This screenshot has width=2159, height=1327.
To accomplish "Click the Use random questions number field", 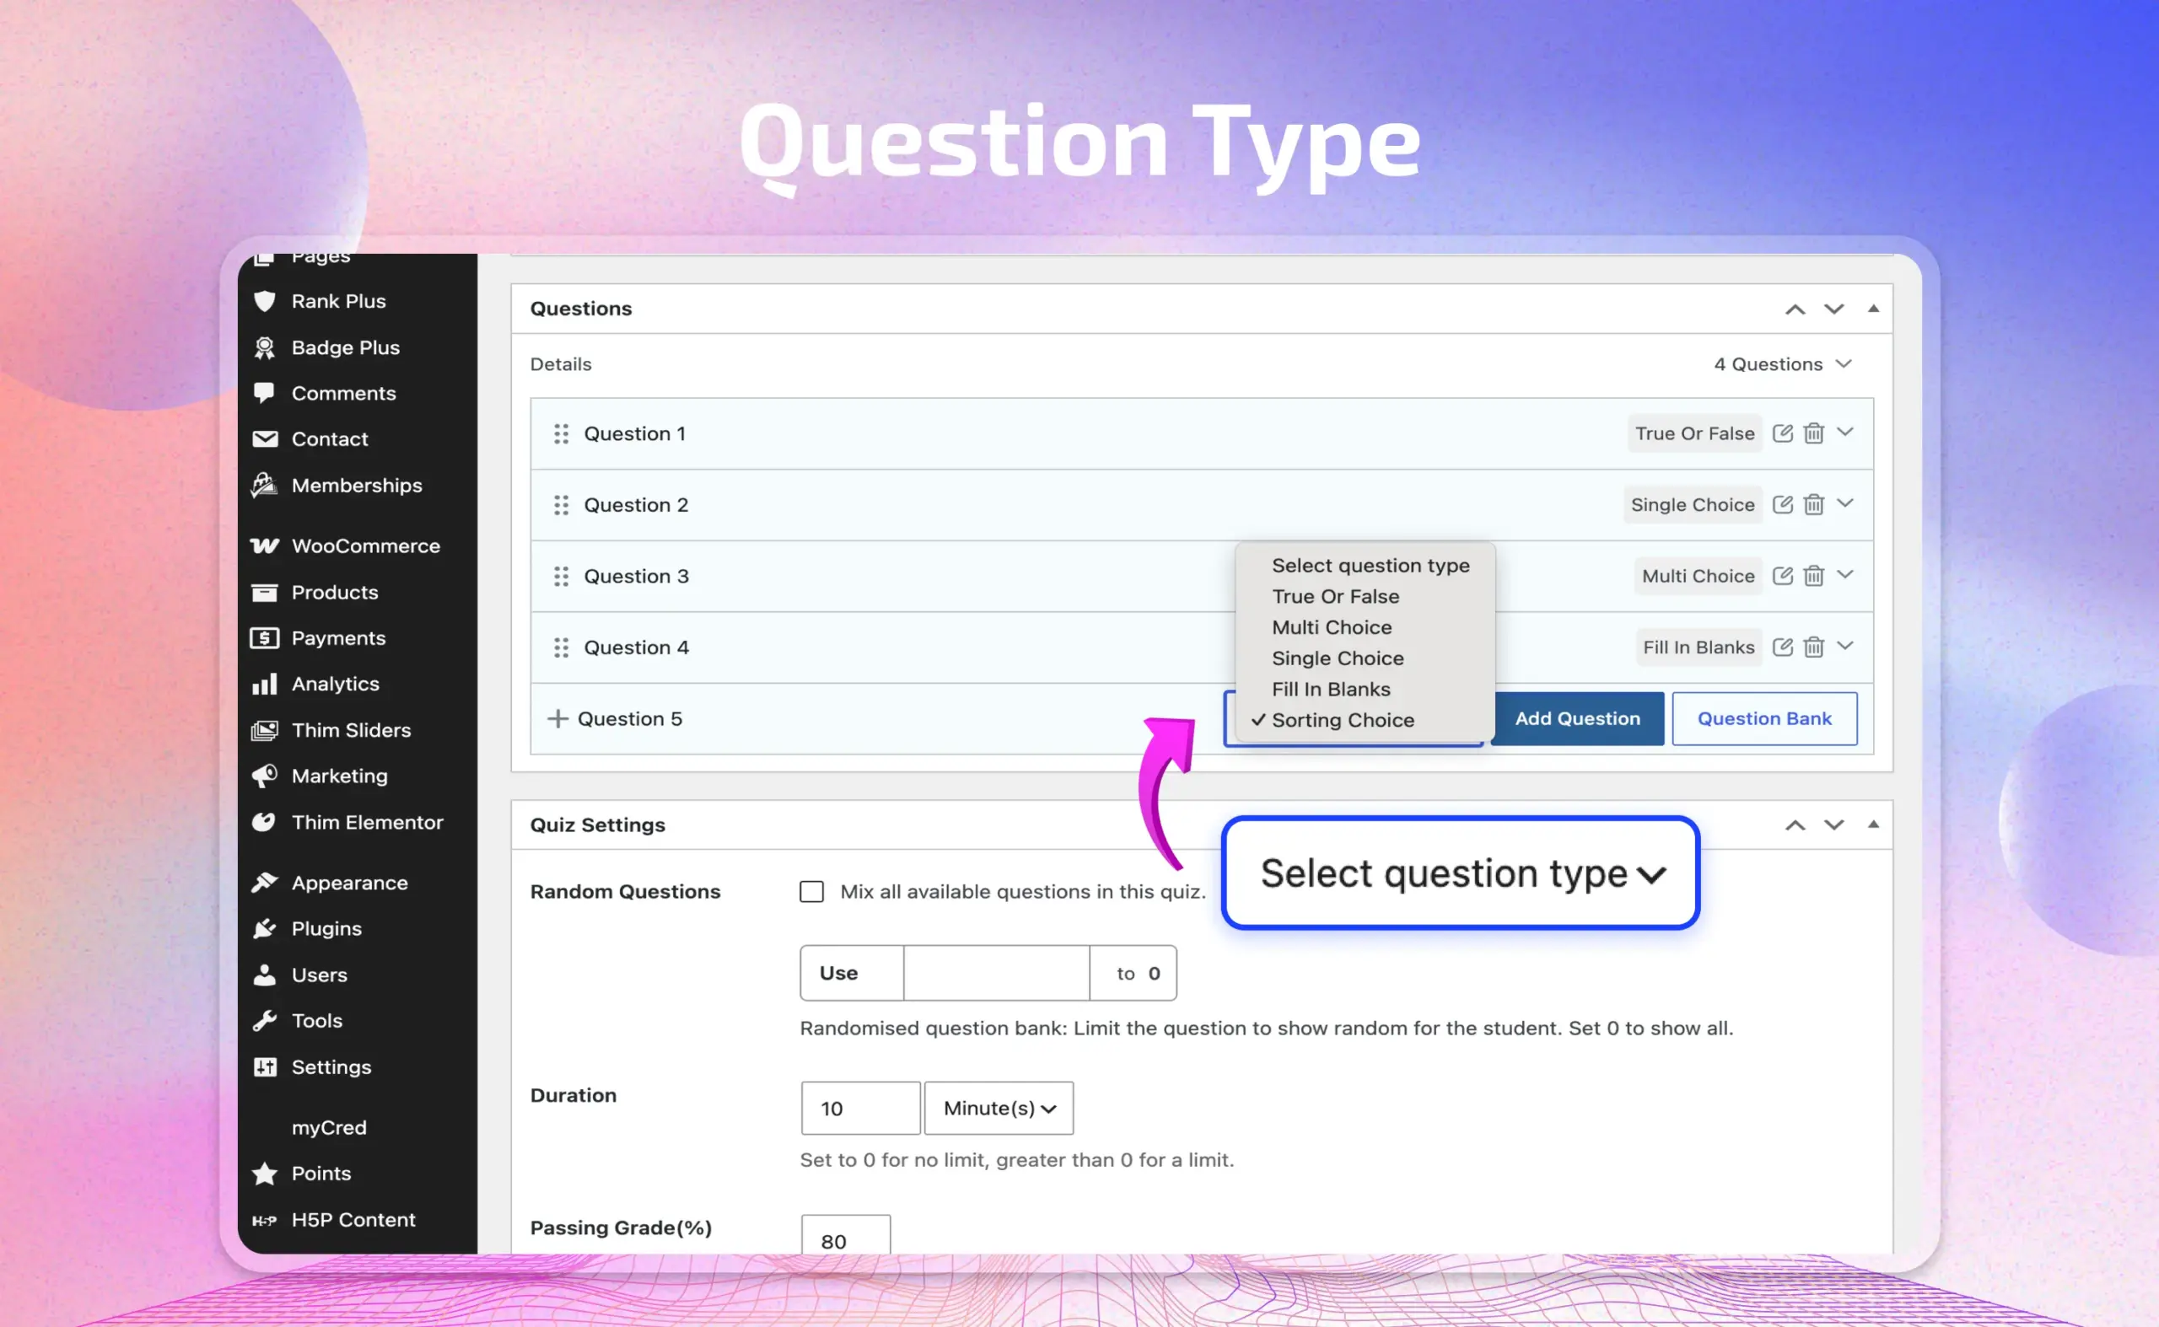I will click(x=997, y=973).
